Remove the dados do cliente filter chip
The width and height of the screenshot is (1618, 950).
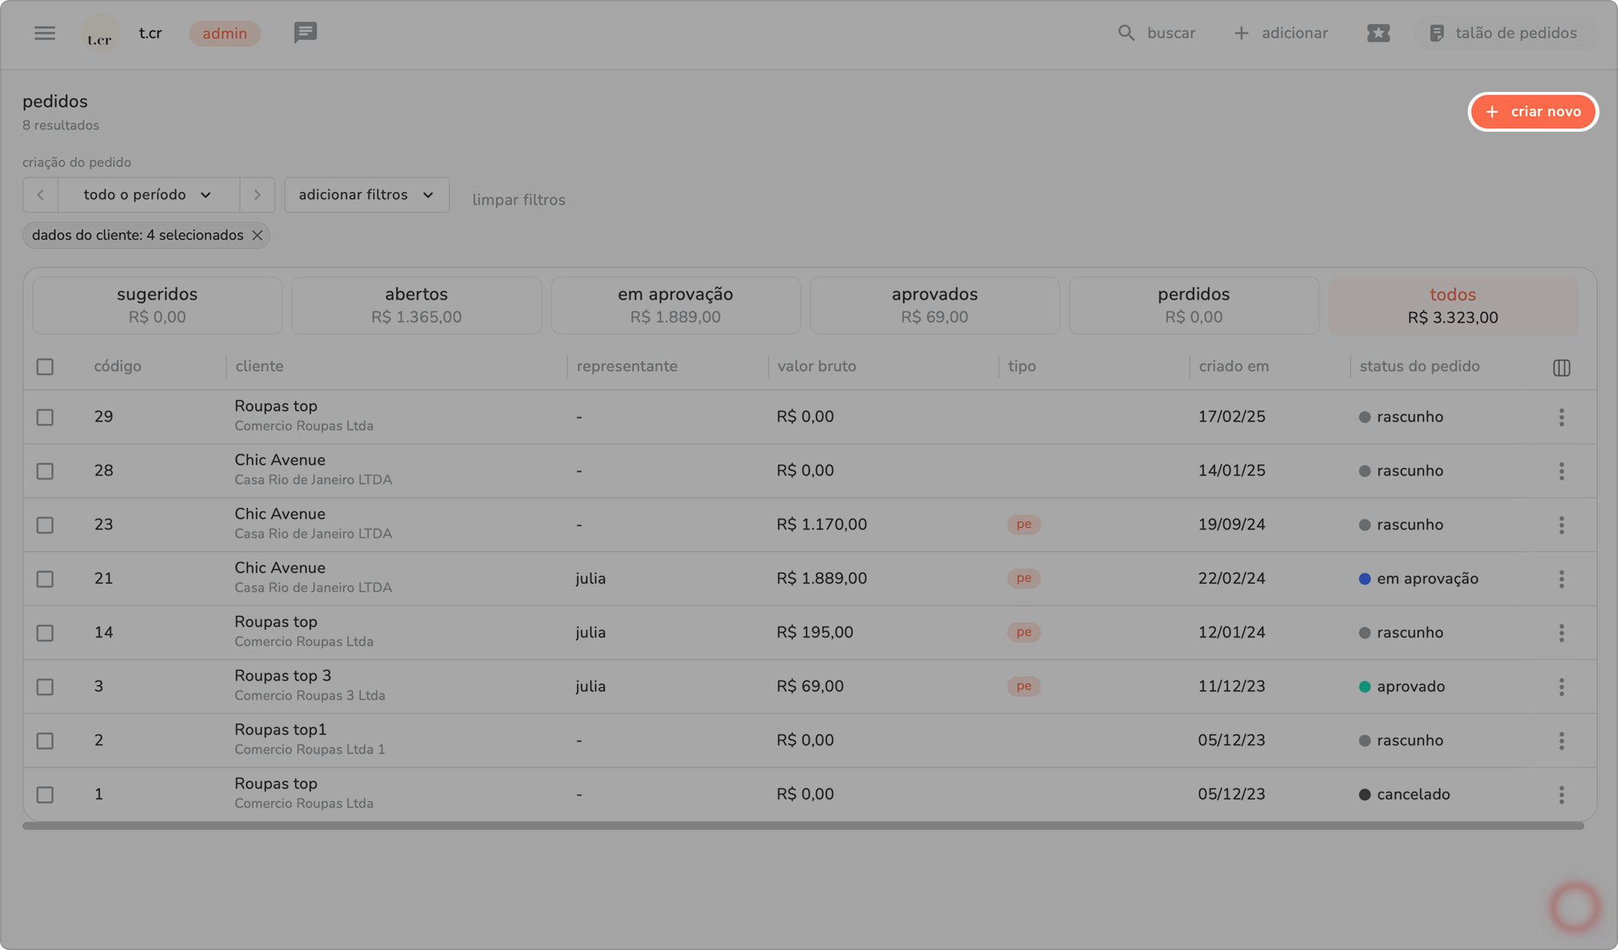point(257,236)
